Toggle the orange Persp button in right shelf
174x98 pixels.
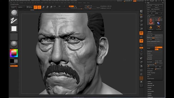(141, 33)
